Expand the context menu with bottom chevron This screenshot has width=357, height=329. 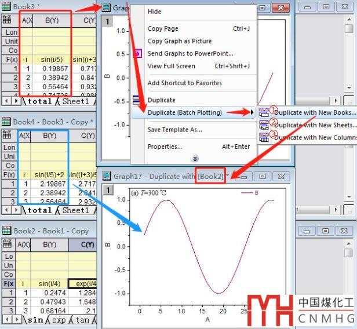point(195,158)
